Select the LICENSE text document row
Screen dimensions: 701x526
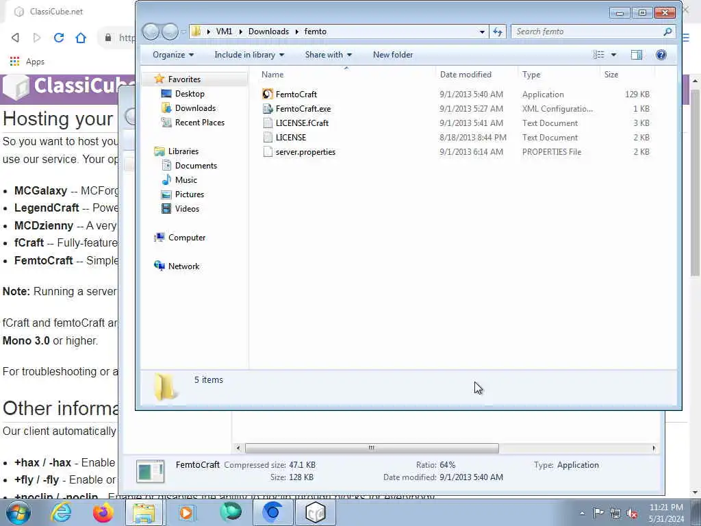click(456, 137)
